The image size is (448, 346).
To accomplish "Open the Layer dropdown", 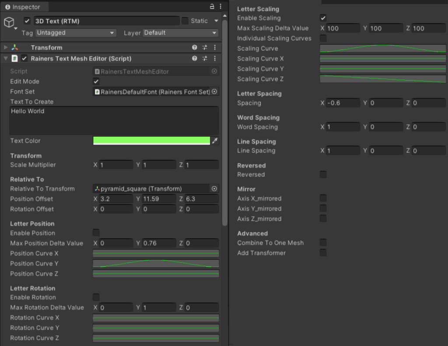I will click(x=181, y=32).
